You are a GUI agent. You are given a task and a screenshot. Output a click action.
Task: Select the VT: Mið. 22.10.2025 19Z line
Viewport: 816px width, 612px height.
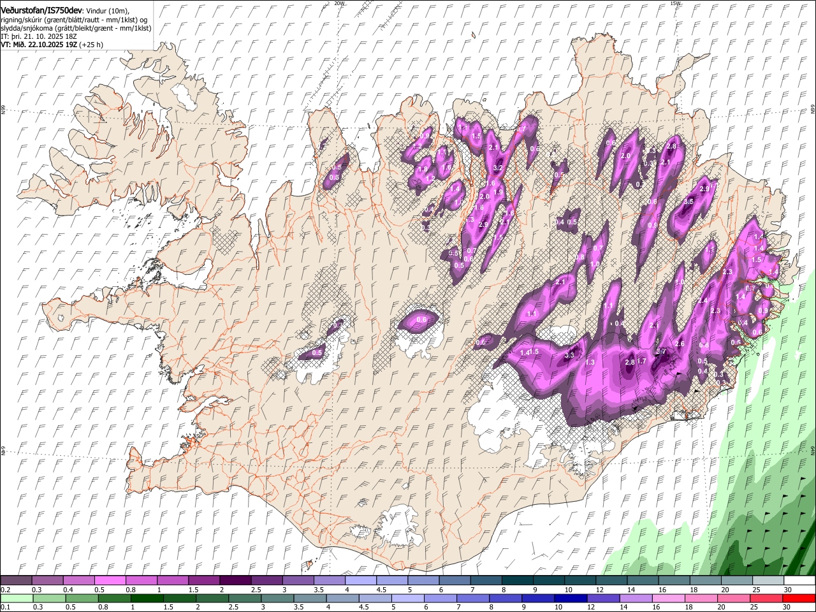[x=40, y=45]
